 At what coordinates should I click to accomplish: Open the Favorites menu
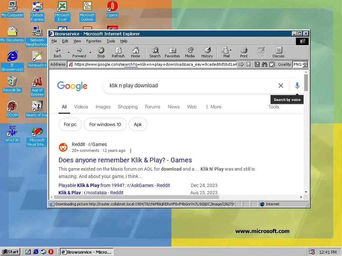click(94, 41)
